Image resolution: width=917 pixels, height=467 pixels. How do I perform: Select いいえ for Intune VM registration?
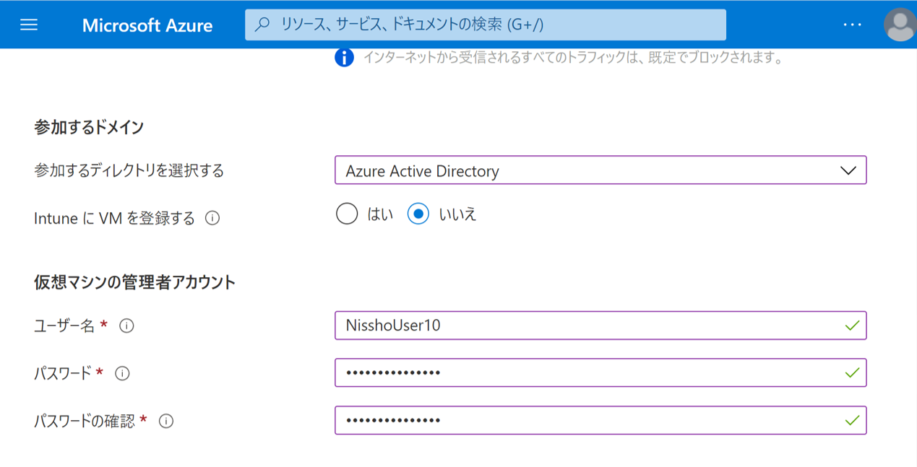point(418,214)
